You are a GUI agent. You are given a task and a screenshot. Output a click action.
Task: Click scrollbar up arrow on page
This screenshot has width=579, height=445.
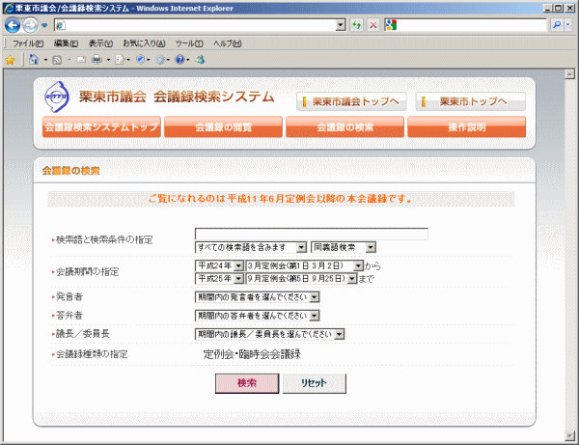tap(569, 74)
